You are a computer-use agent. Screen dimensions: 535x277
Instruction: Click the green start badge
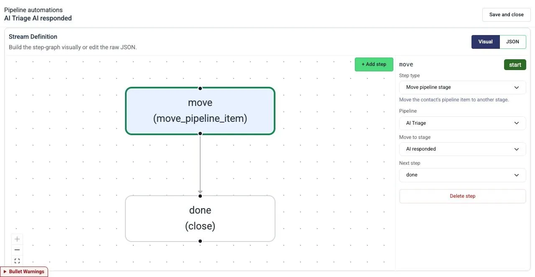(515, 65)
